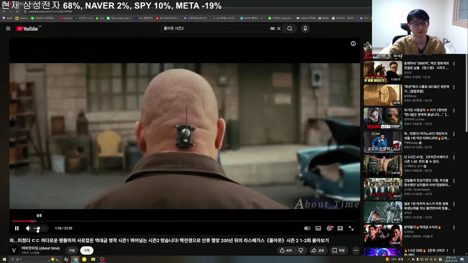Open 드라이Q channel under 반박불가 video

pyautogui.click(x=409, y=232)
